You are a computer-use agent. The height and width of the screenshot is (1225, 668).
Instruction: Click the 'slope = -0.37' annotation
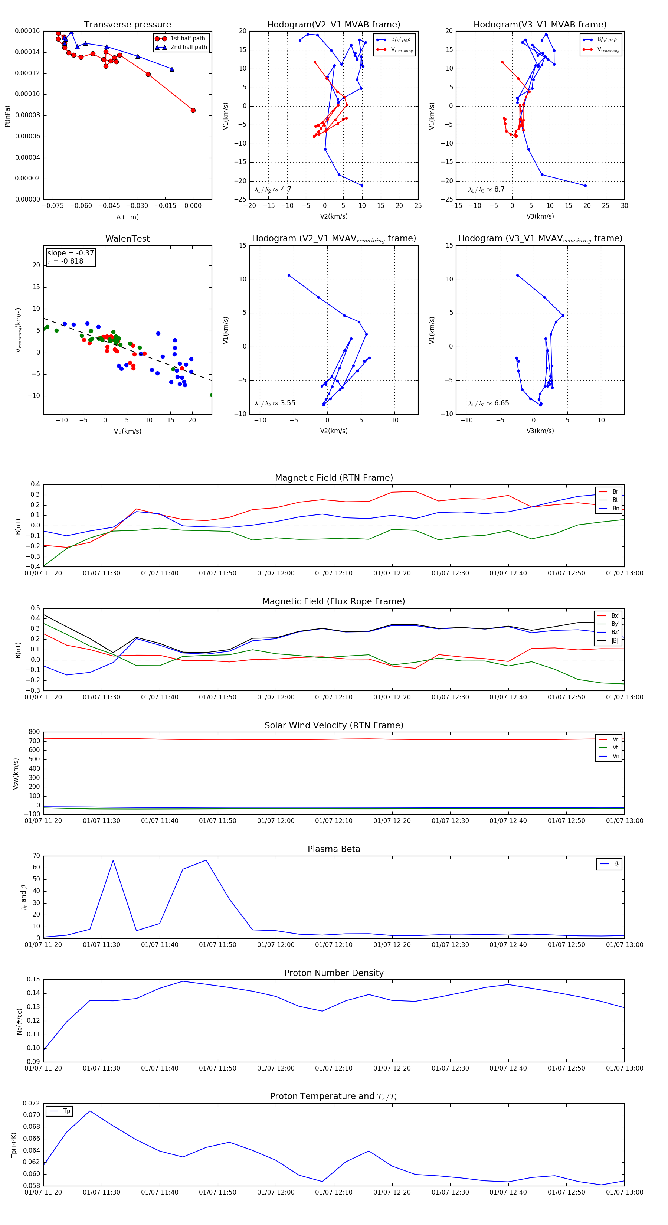coord(71,253)
